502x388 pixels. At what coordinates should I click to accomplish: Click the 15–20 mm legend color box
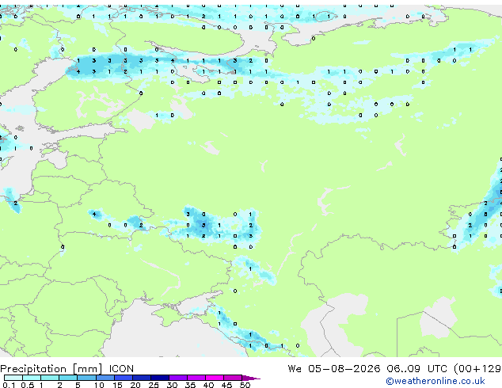[x=124, y=378]
